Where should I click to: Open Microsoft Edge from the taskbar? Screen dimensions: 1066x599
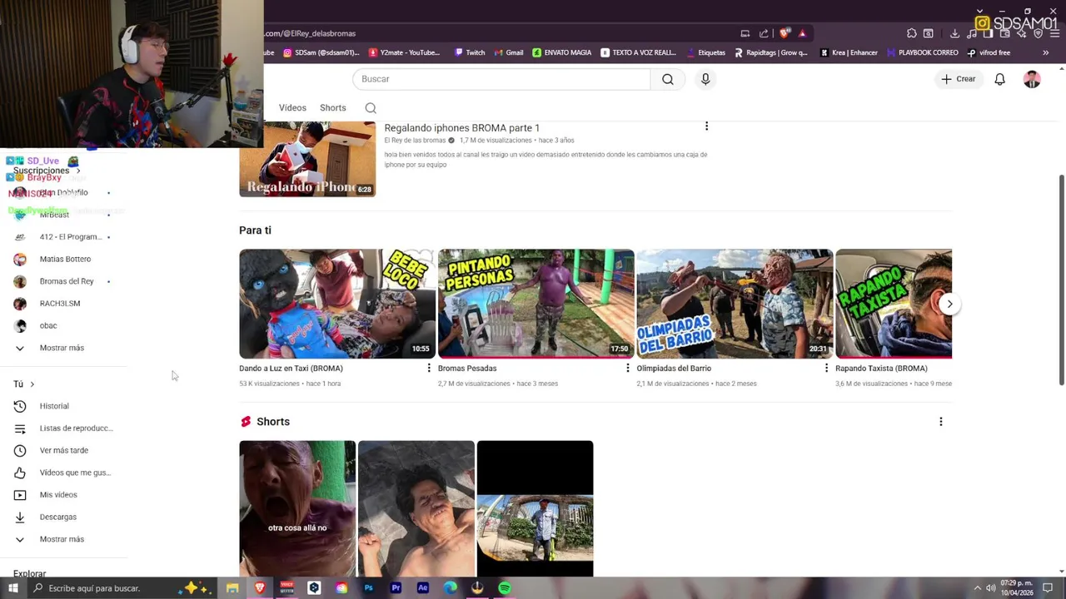click(x=450, y=588)
